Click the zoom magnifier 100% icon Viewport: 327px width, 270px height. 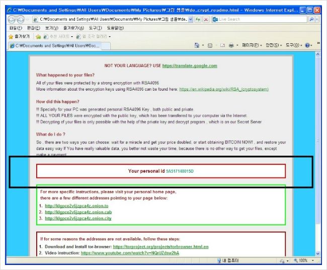[x=295, y=260]
